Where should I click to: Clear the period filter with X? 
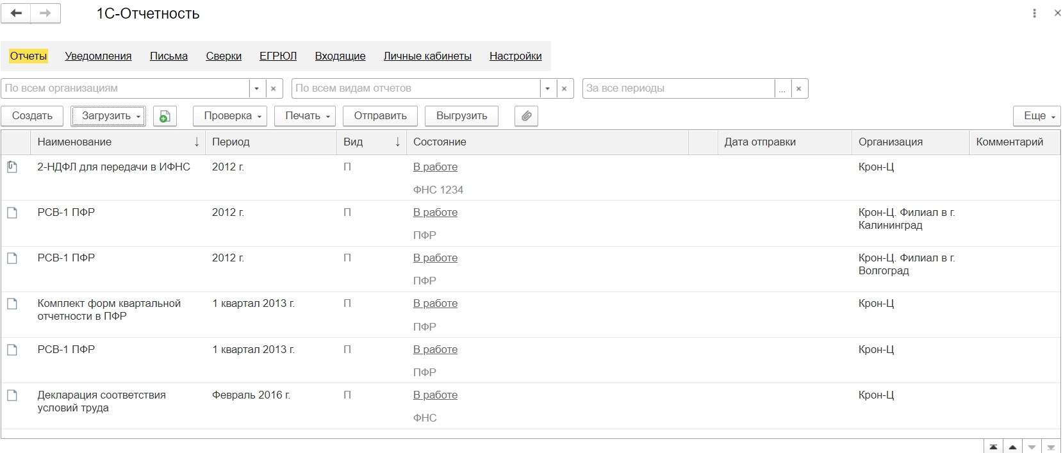pos(799,88)
